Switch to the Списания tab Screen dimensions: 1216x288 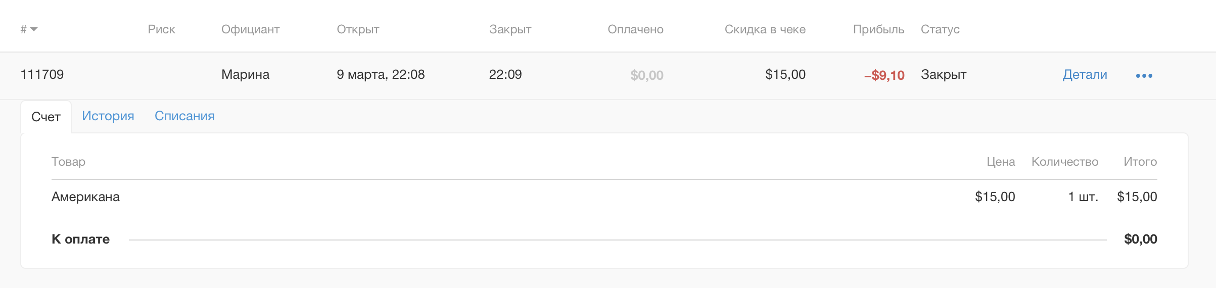coord(184,116)
